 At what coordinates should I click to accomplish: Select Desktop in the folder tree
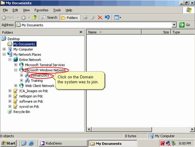[x=13, y=39]
